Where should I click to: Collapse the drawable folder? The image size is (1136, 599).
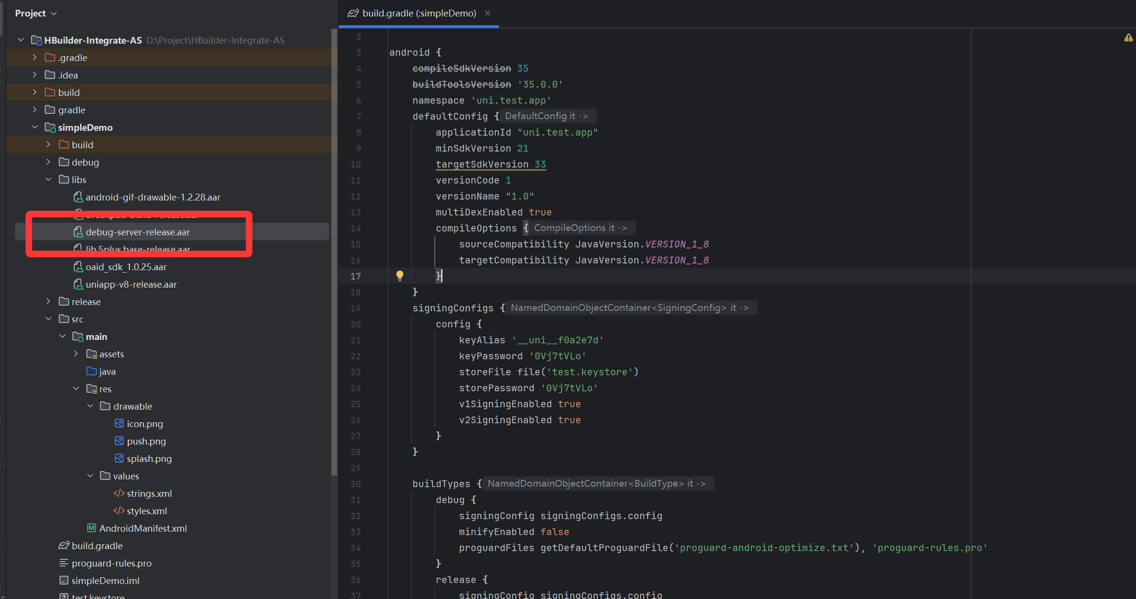tap(90, 406)
